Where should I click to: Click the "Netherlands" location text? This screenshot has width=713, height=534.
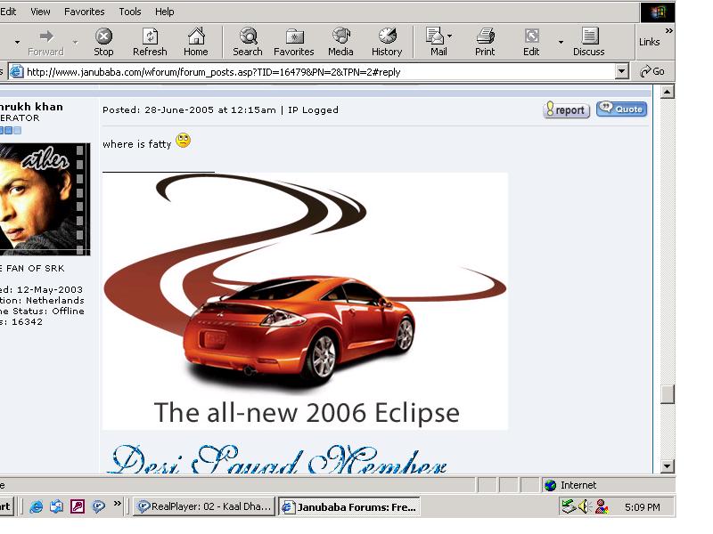[55, 300]
